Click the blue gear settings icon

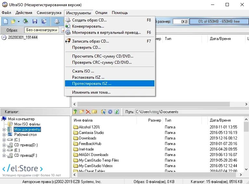(110, 112)
